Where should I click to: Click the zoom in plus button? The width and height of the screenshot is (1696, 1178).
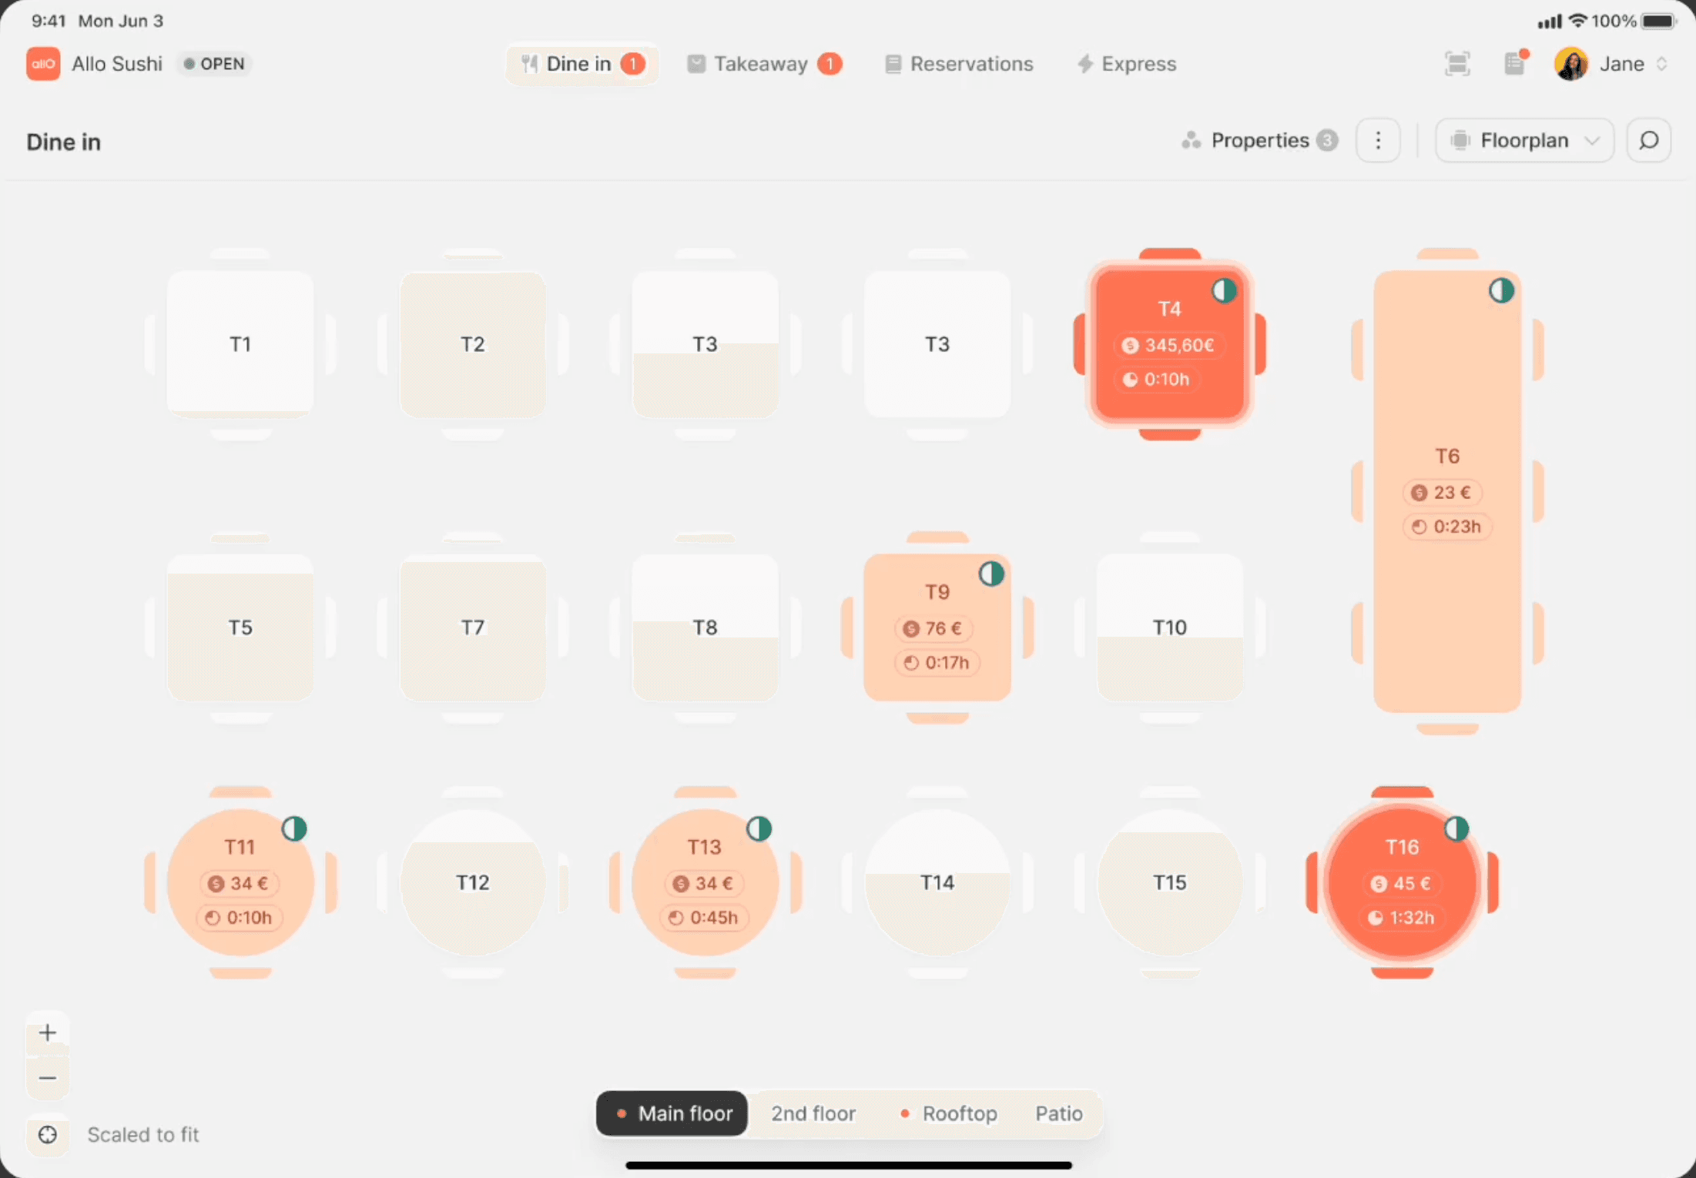point(48,1032)
